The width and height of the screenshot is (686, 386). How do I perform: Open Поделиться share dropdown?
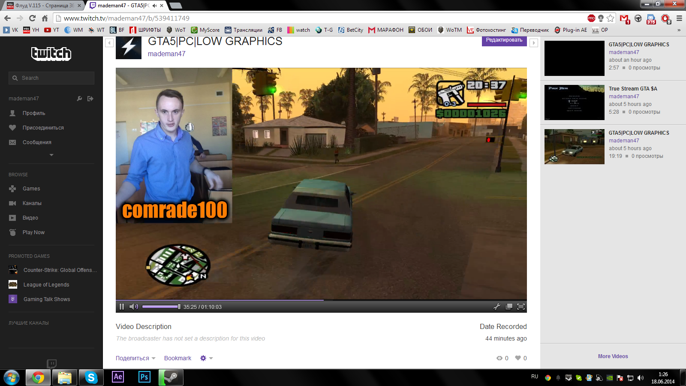click(135, 358)
